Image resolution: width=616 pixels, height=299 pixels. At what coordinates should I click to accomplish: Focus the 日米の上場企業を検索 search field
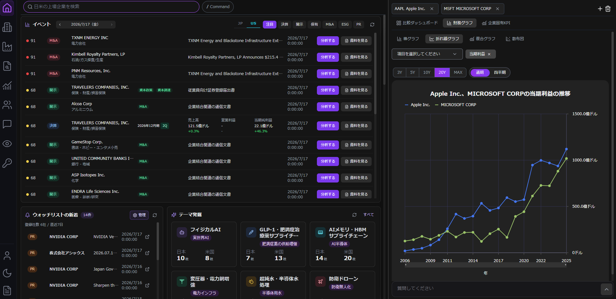pyautogui.click(x=111, y=7)
